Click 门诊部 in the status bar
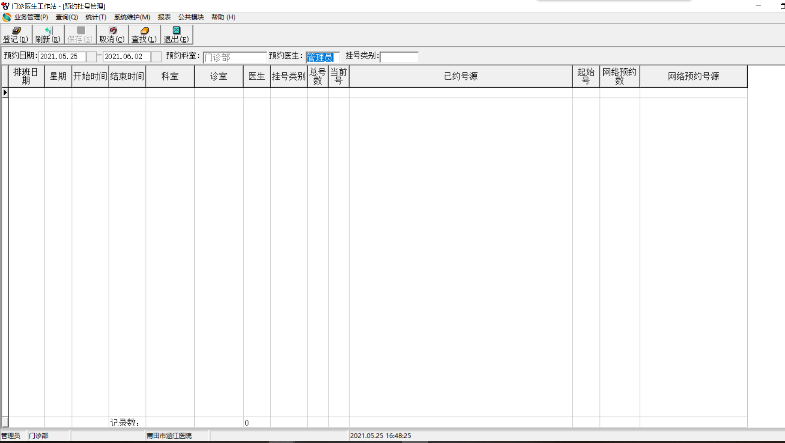 [39, 436]
